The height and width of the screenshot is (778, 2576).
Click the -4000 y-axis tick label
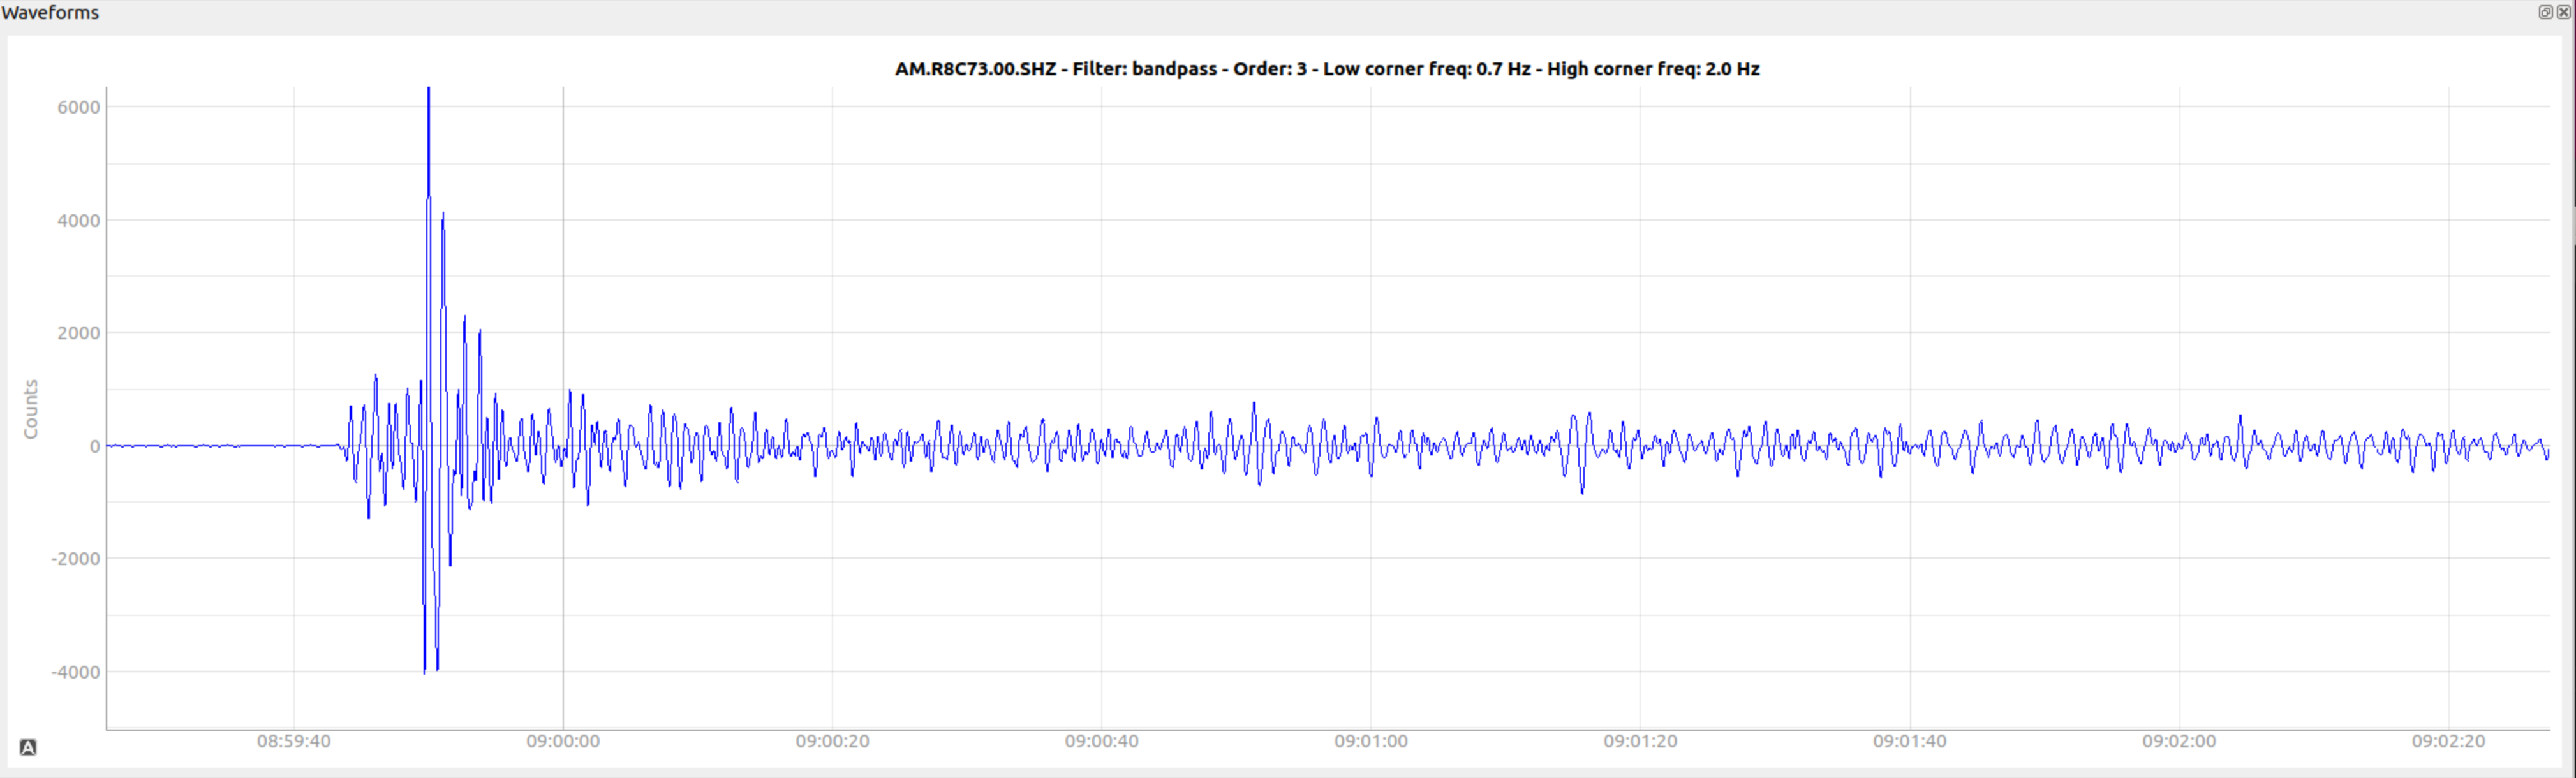tap(76, 672)
